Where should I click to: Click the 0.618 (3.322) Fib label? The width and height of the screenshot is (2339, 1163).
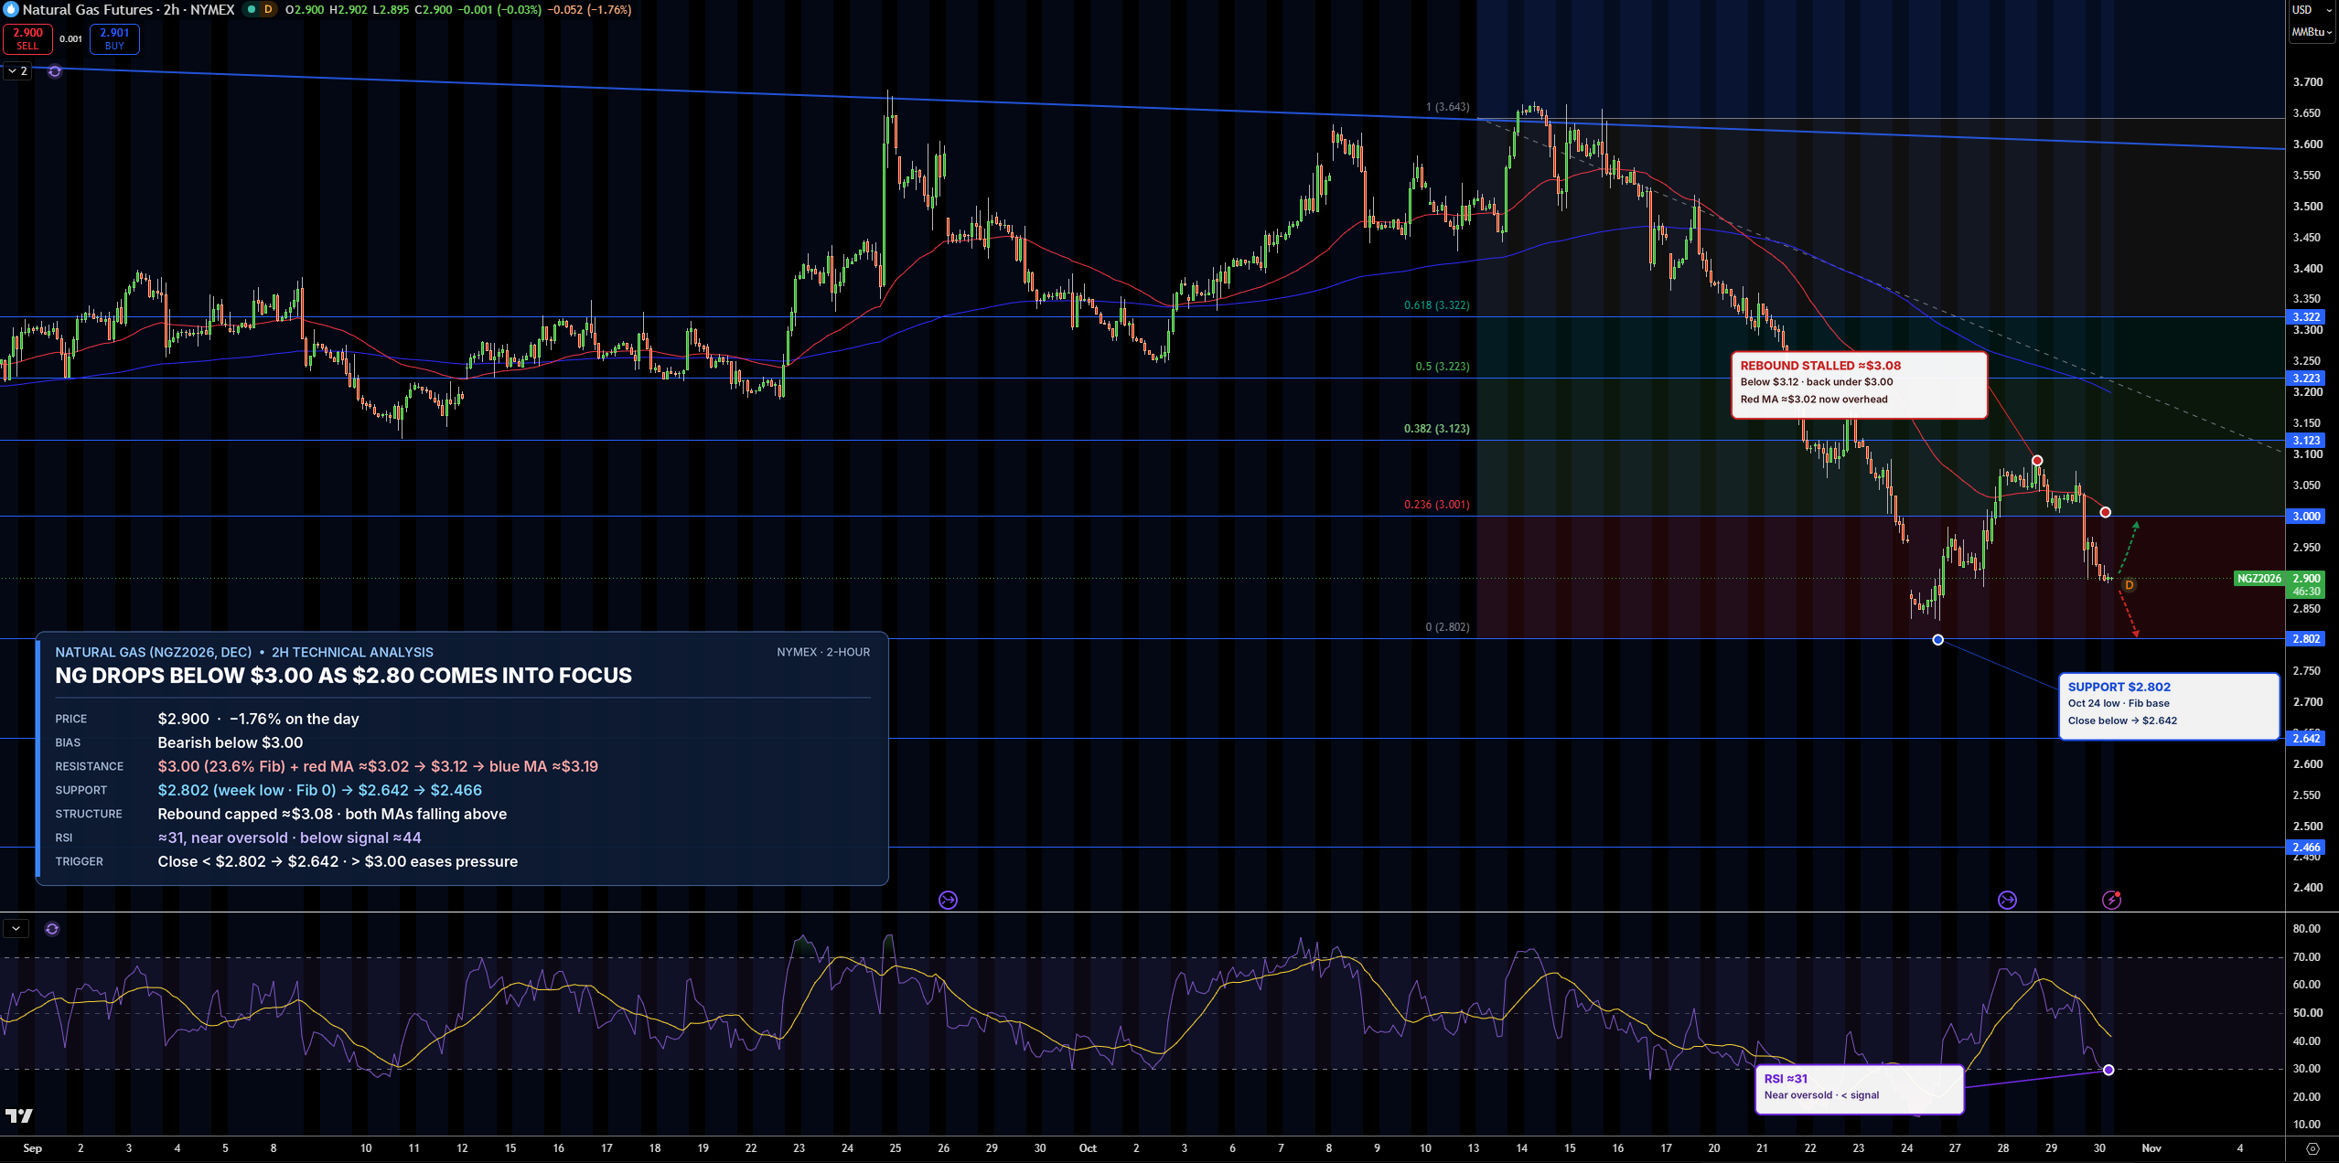(1436, 305)
